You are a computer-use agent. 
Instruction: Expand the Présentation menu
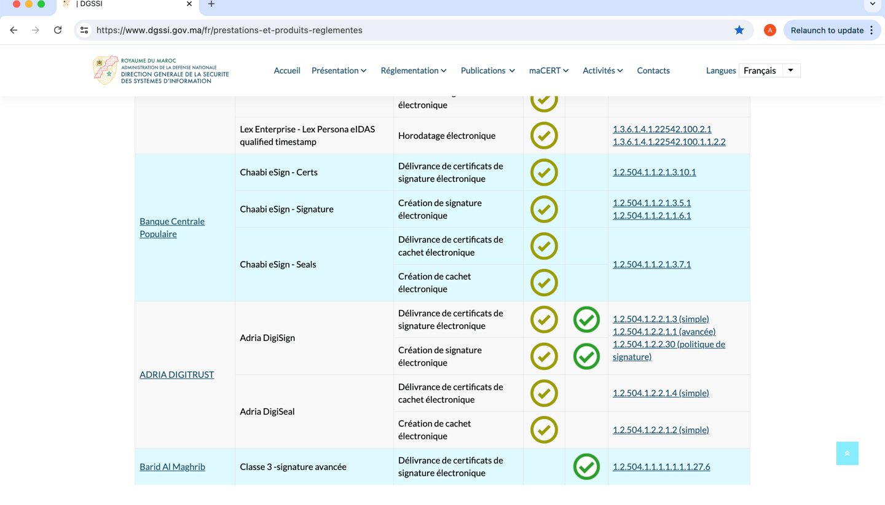pos(339,71)
